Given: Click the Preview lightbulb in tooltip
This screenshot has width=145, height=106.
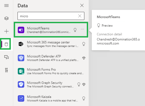Looking at the screenshot, I should point(99,25).
